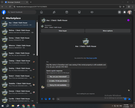This screenshot has height=108, width=135.
Task: Reload the browser page
Action: coord(10,7)
